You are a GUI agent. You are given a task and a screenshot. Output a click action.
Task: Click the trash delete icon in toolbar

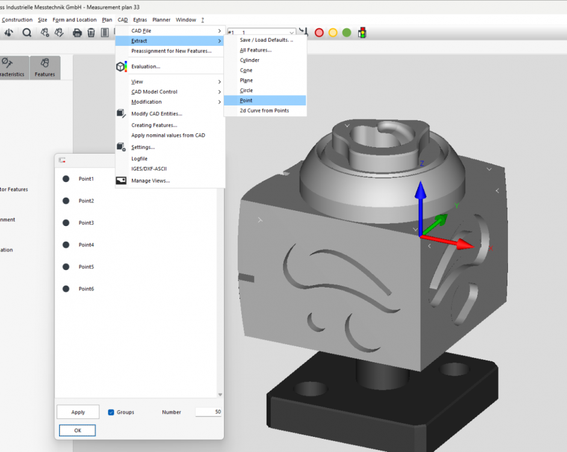(91, 33)
